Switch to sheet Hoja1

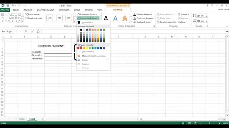[x=22, y=119]
